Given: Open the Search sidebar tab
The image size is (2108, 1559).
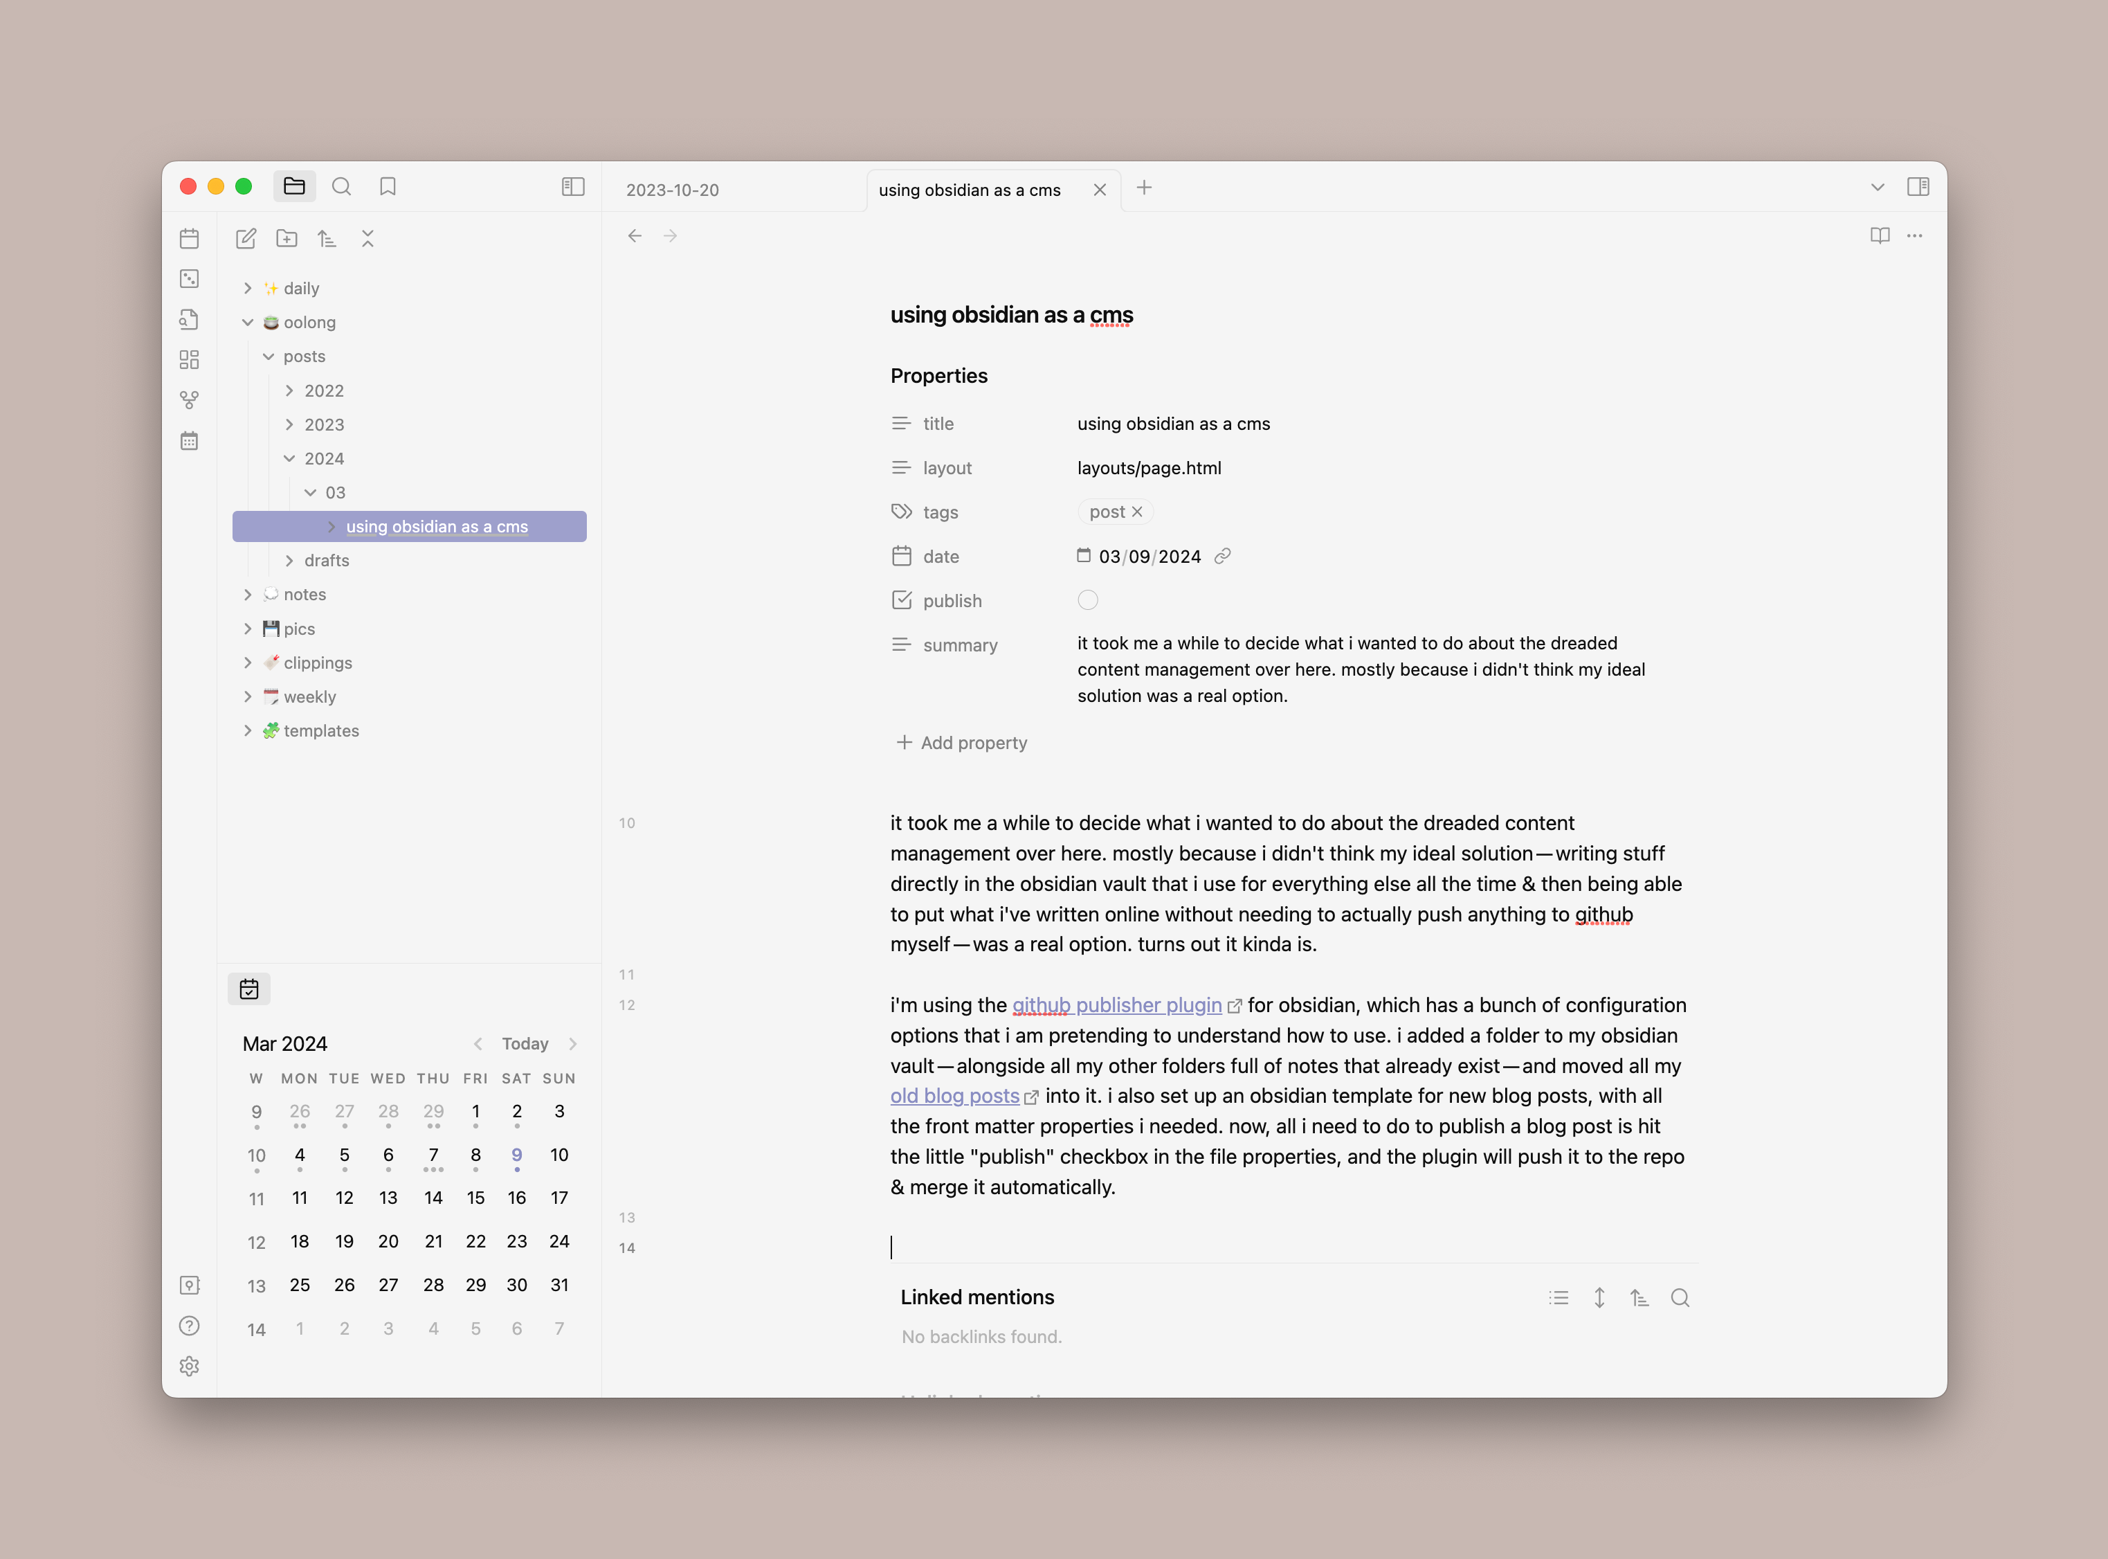Looking at the screenshot, I should [341, 187].
